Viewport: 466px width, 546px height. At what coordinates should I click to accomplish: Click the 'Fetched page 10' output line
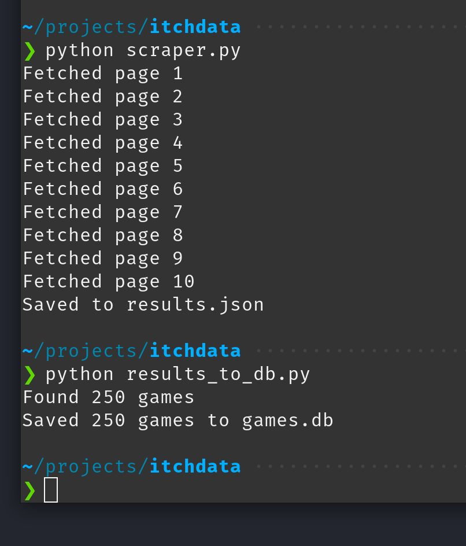coord(109,282)
